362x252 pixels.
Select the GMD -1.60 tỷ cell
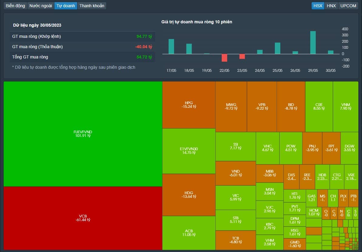295,244
